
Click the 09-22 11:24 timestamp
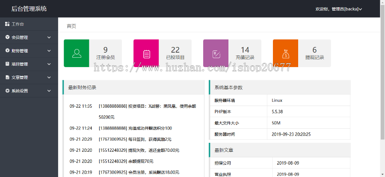(x=81, y=128)
